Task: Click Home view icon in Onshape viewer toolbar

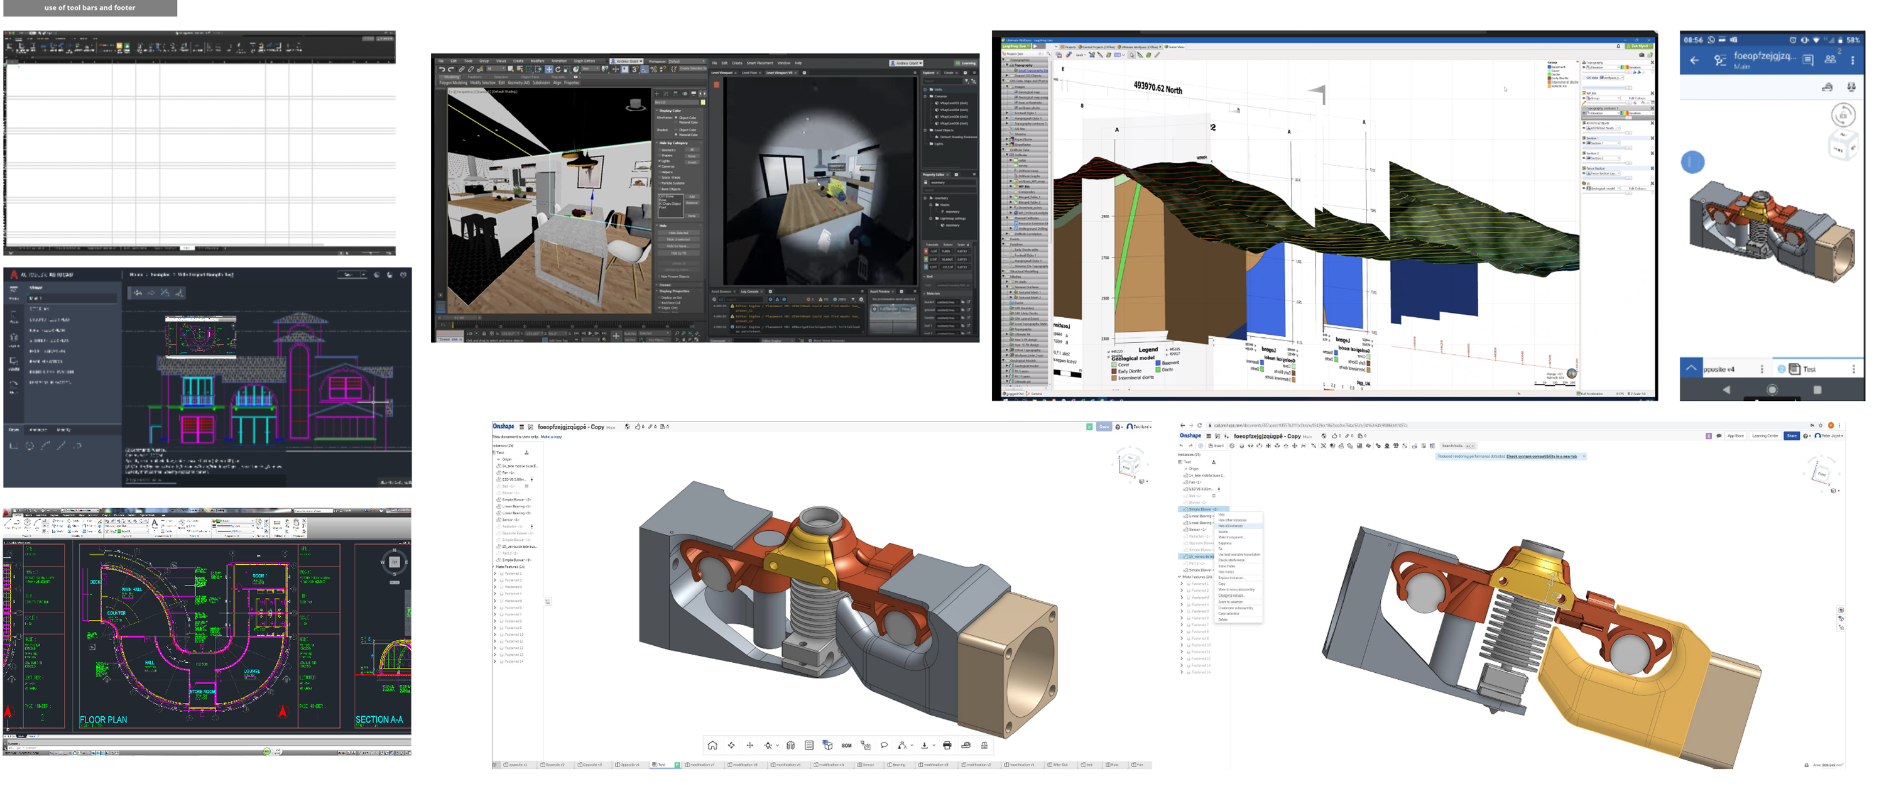Action: pyautogui.click(x=714, y=746)
